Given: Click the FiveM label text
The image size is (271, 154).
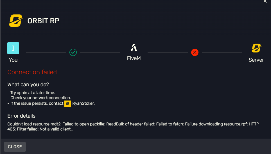Looking at the screenshot, I should click(134, 59).
